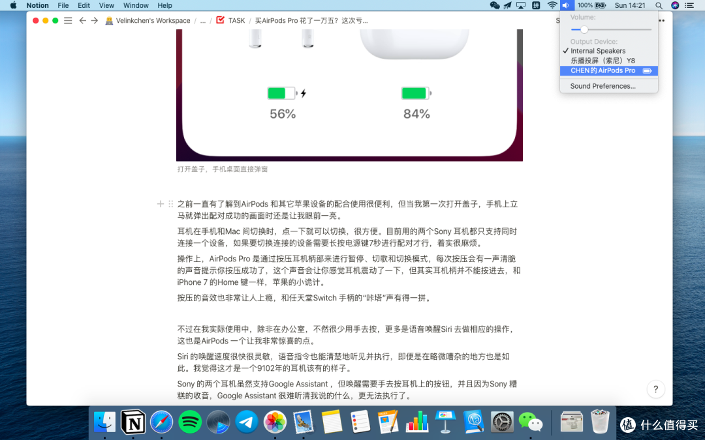Viewport: 705px width, 440px height.
Task: Open Spotlight search magnifier
Action: coord(659,5)
